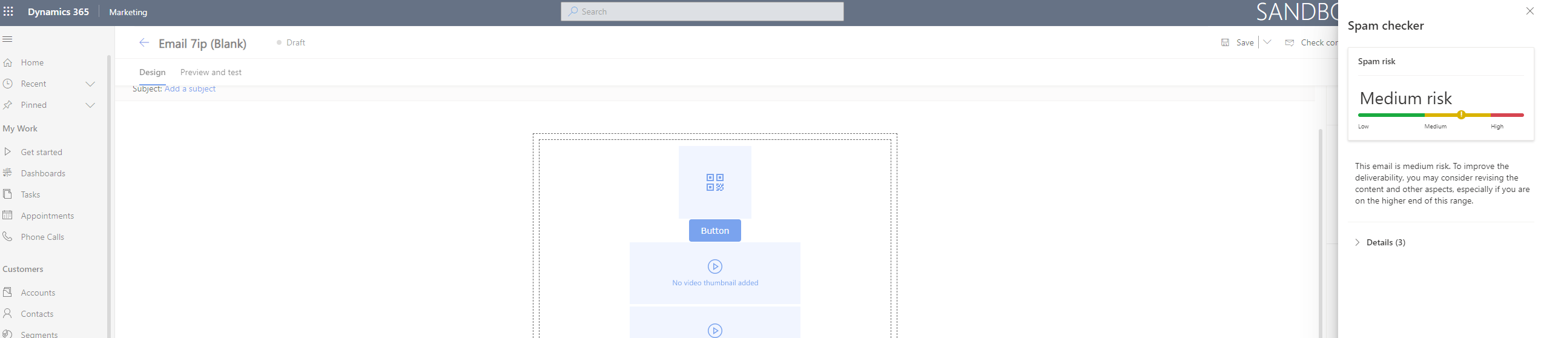Expand Details (3) in Spam checker
Viewport: 1544px width, 338px height.
(x=1380, y=242)
